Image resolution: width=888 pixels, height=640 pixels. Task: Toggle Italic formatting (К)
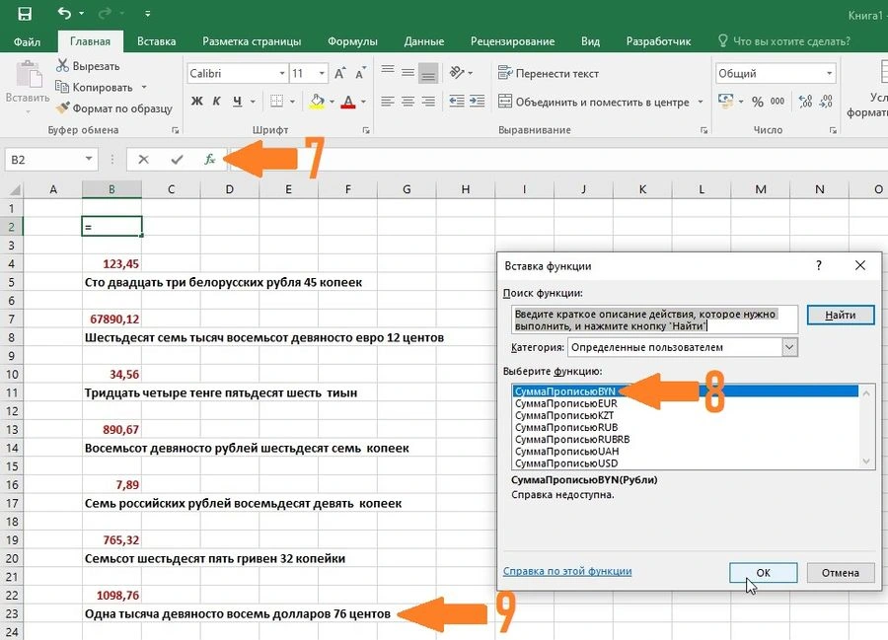pyautogui.click(x=217, y=102)
